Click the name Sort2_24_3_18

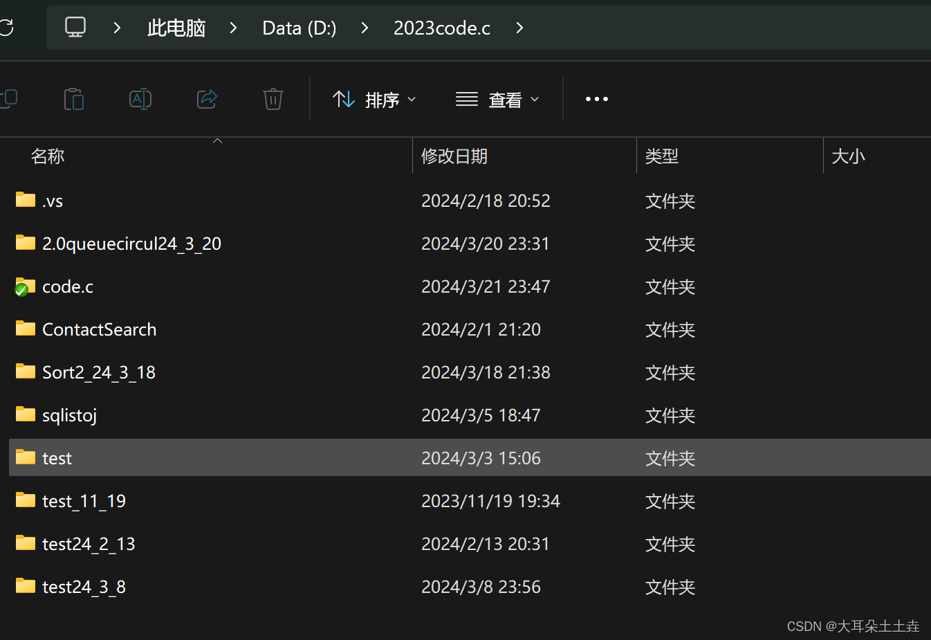(99, 373)
